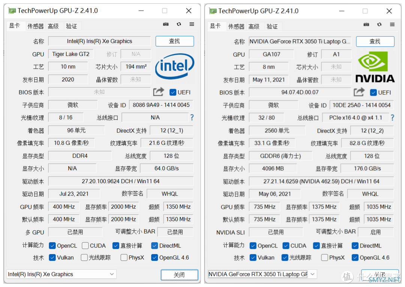Click Jul 23, 2021 driver date field

pos(74,194)
